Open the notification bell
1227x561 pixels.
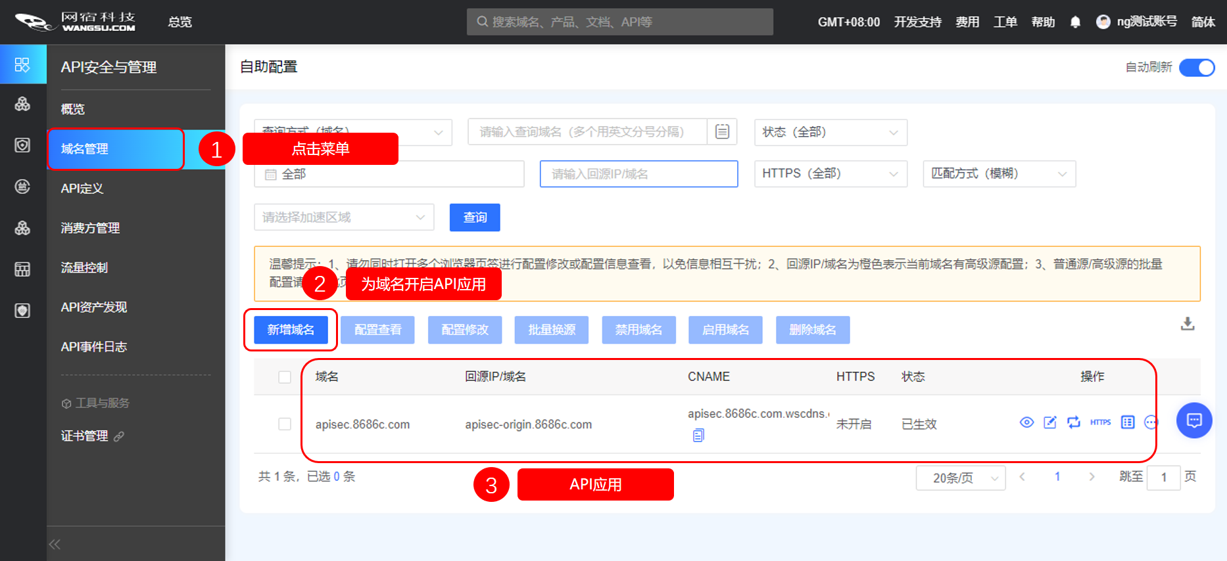click(x=1075, y=22)
